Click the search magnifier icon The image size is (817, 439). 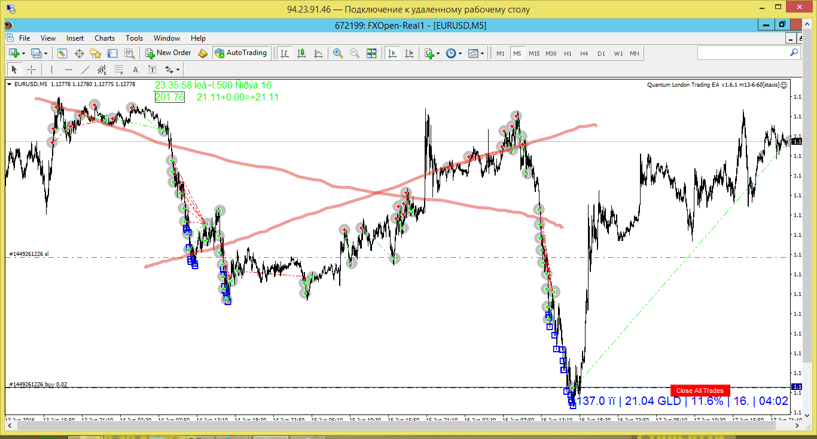794,53
